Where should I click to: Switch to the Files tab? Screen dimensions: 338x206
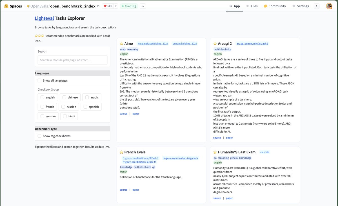pyautogui.click(x=252, y=6)
